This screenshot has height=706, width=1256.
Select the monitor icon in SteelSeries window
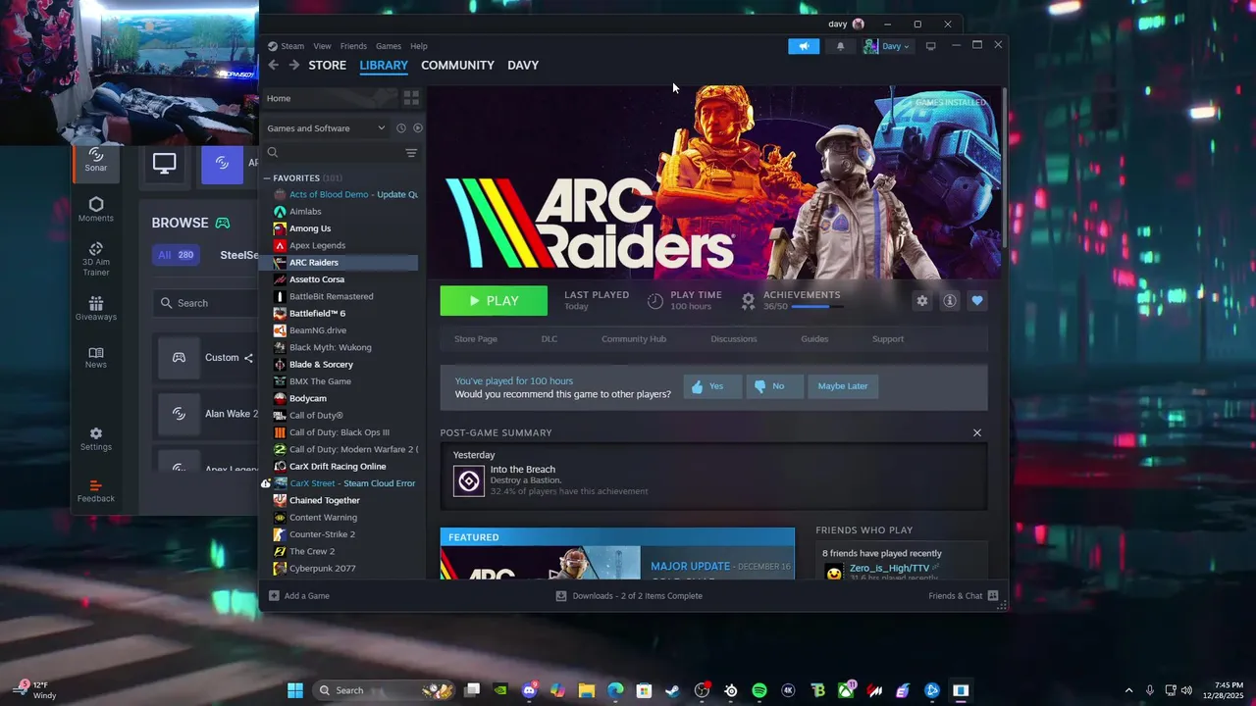pos(165,164)
